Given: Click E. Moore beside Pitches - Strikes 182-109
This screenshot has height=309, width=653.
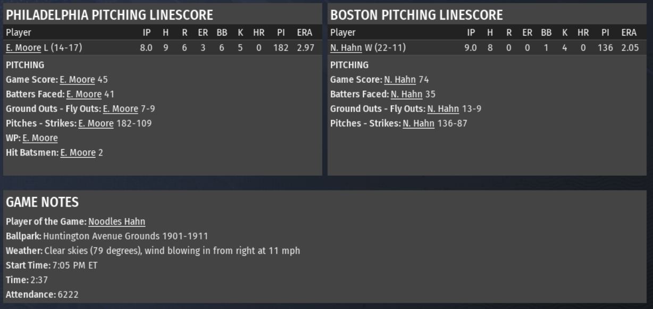Looking at the screenshot, I should (x=96, y=124).
